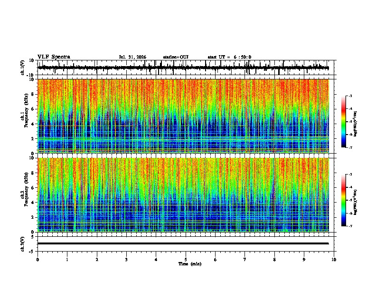Click the 'ch.1(V)' waveform axis label

[x=23, y=68]
